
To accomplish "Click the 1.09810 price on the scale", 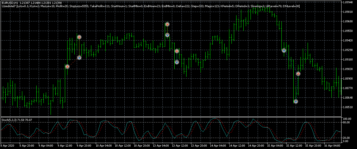I will 349,12.
